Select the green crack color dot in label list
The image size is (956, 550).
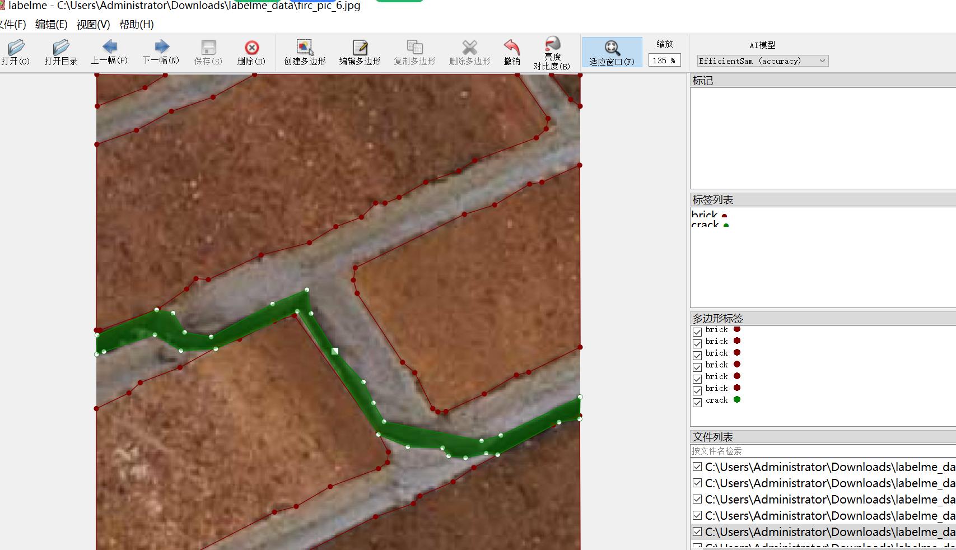(x=726, y=225)
